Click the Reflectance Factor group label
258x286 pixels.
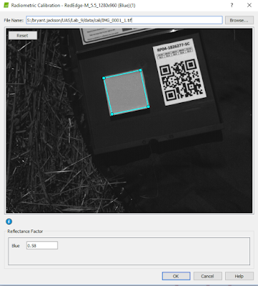(x=25, y=232)
